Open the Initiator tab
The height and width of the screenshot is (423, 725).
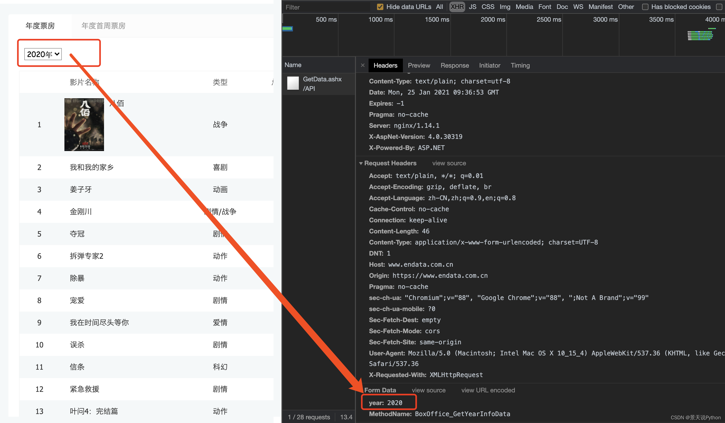coord(489,65)
